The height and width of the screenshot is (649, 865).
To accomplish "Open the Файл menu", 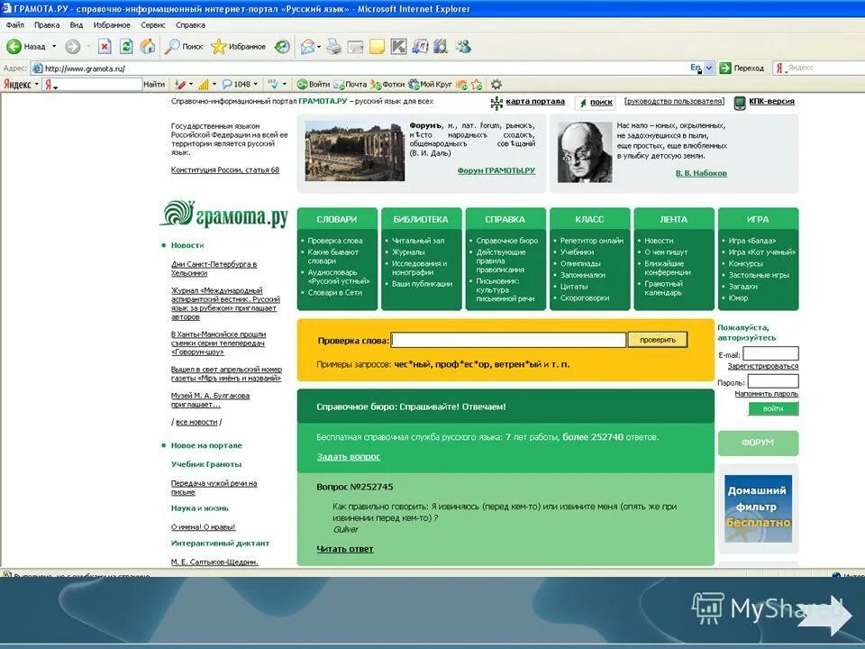I will (x=15, y=25).
